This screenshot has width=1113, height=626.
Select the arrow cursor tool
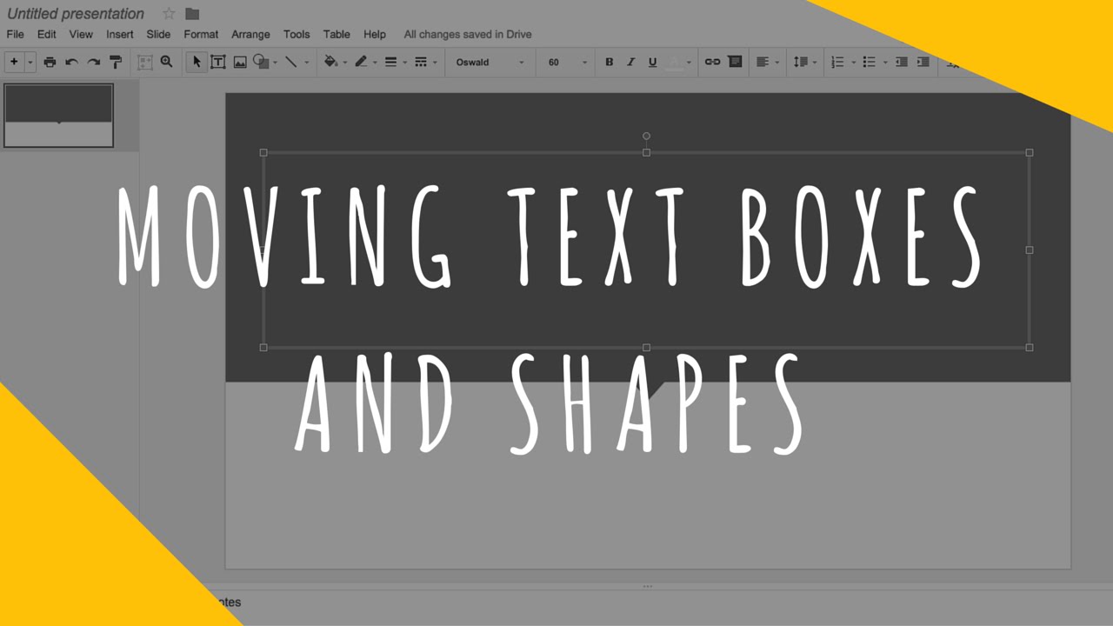pyautogui.click(x=197, y=62)
